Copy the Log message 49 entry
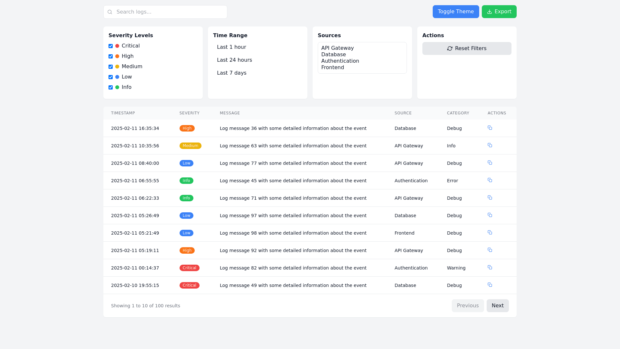The width and height of the screenshot is (620, 349). tap(490, 285)
